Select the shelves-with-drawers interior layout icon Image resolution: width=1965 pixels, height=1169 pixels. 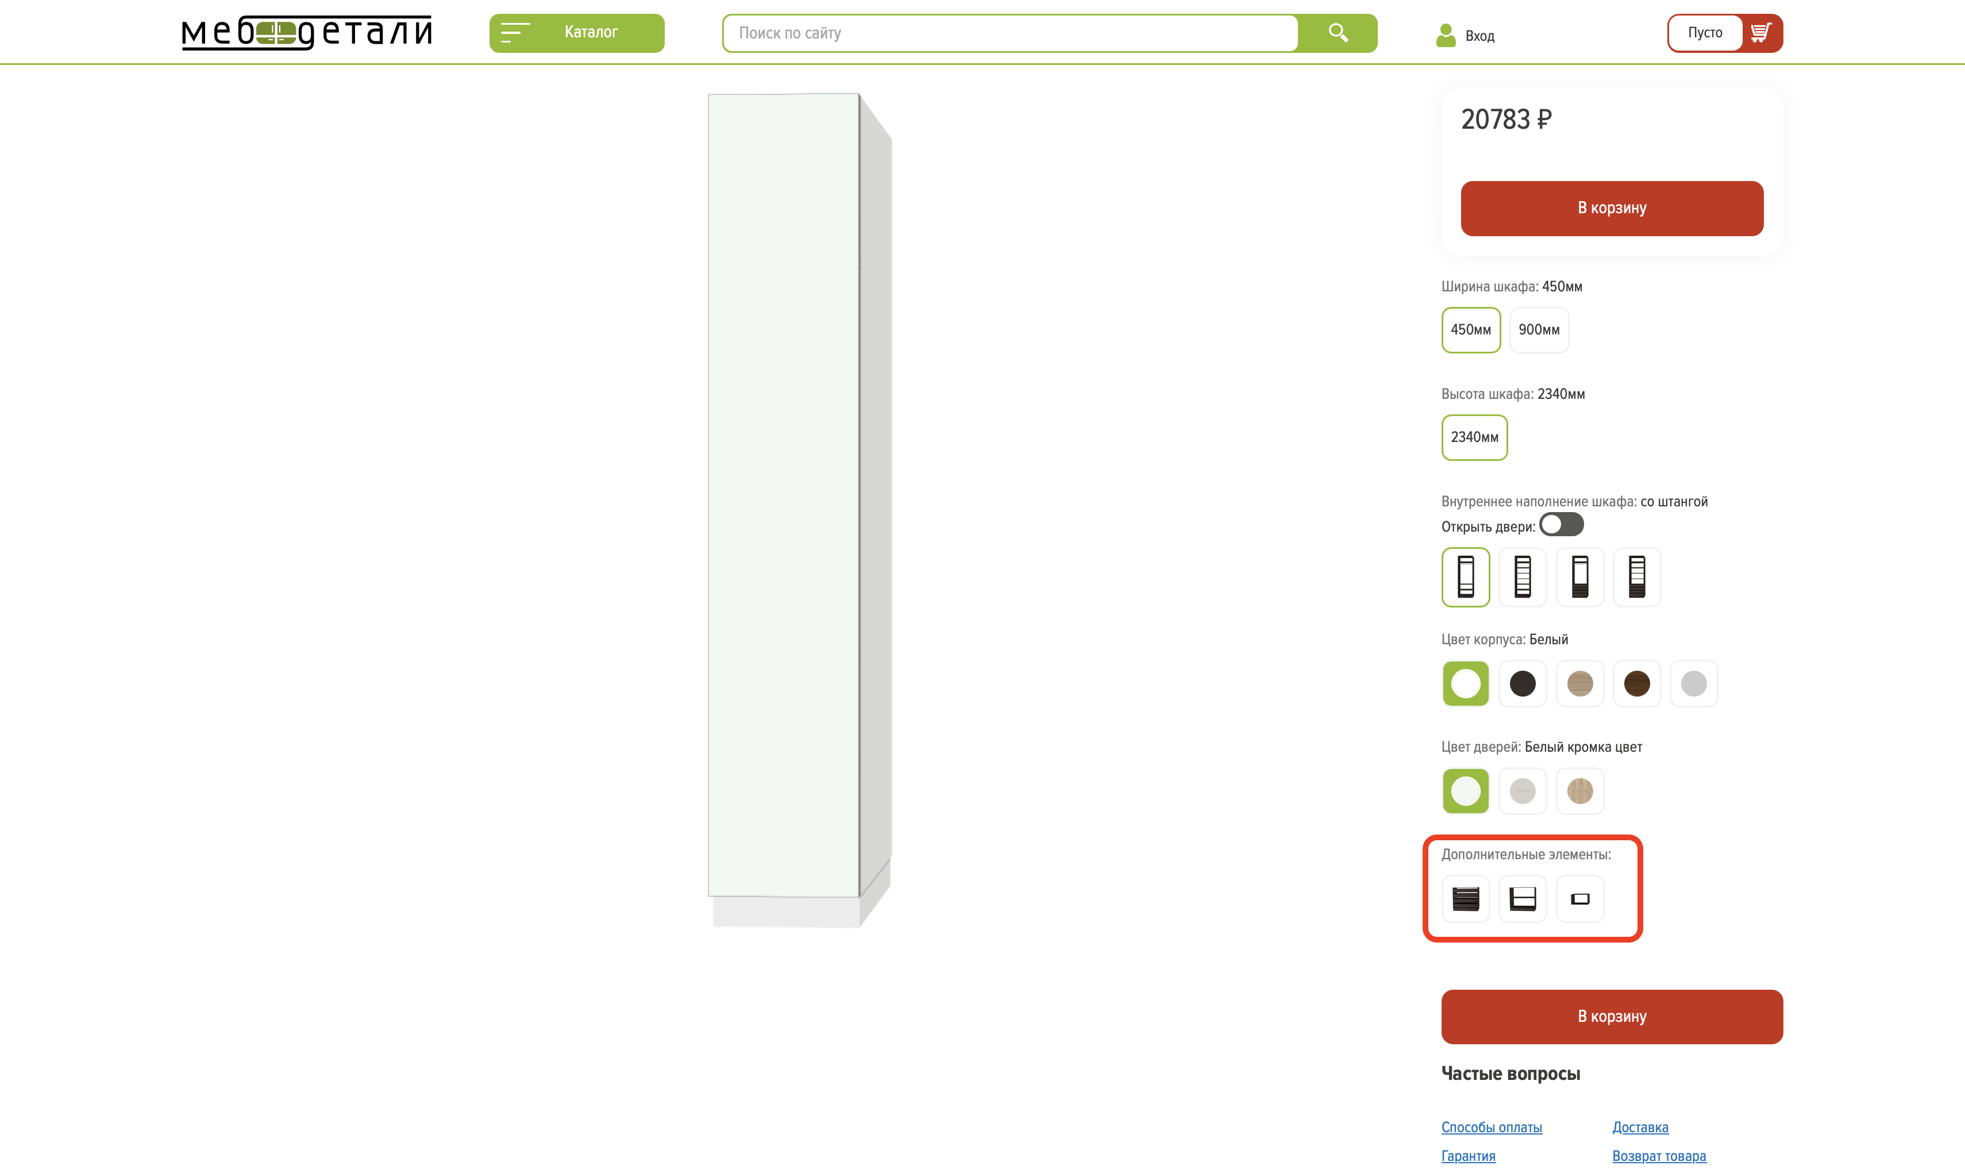[1637, 576]
